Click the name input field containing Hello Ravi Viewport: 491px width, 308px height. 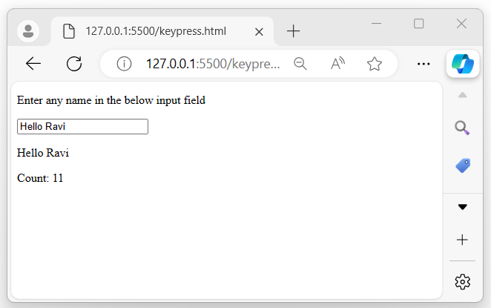82,127
